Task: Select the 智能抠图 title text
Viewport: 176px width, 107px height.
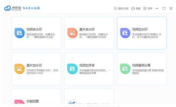Action: (33, 101)
